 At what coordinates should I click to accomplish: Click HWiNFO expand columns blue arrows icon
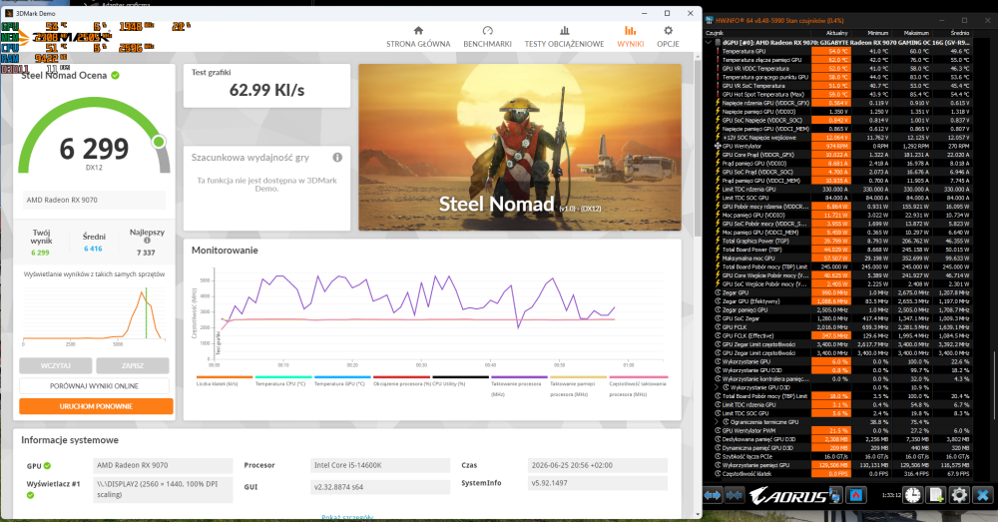pyautogui.click(x=713, y=495)
